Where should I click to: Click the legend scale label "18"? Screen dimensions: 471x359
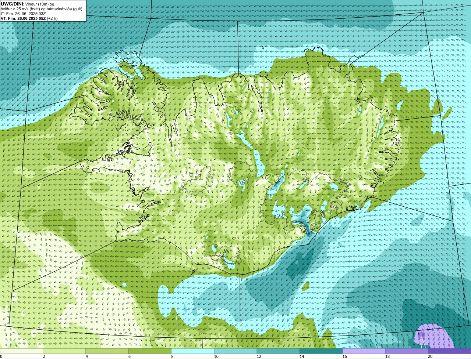[387, 356]
